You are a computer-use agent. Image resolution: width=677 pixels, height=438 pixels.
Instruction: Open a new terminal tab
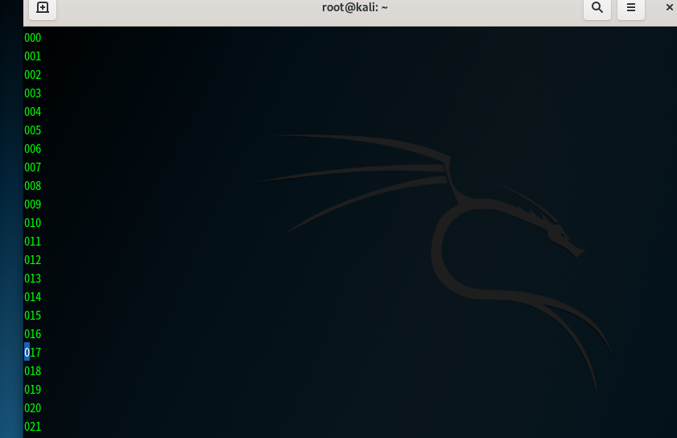[x=43, y=8]
